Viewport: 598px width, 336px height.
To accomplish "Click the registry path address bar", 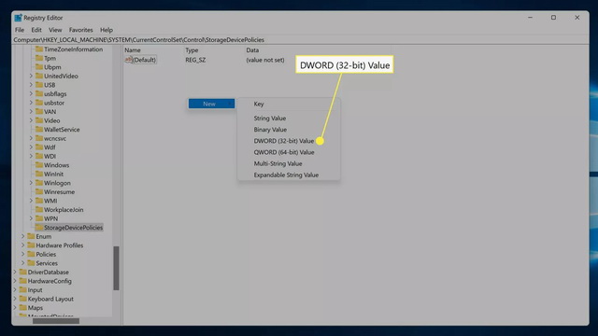I will [300, 39].
